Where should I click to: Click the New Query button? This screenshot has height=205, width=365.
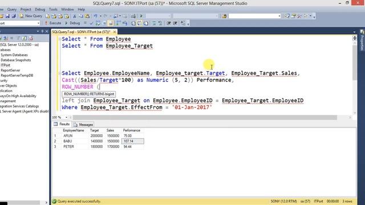pos(31,16)
